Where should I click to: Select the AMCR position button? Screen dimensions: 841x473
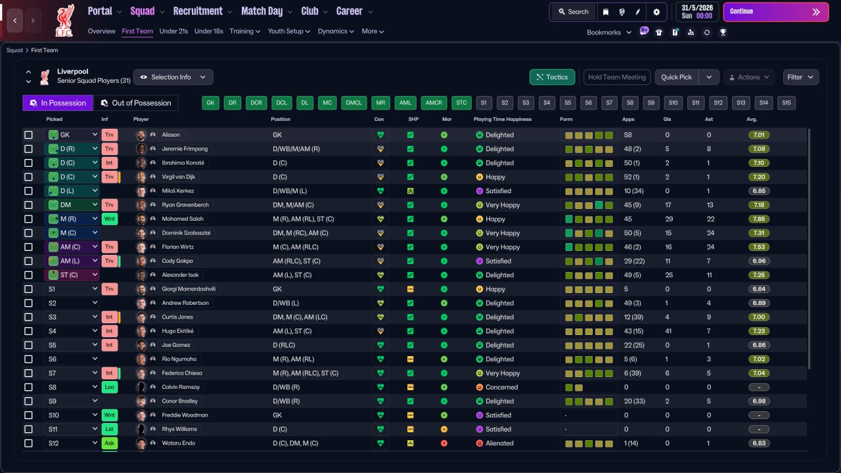click(434, 102)
